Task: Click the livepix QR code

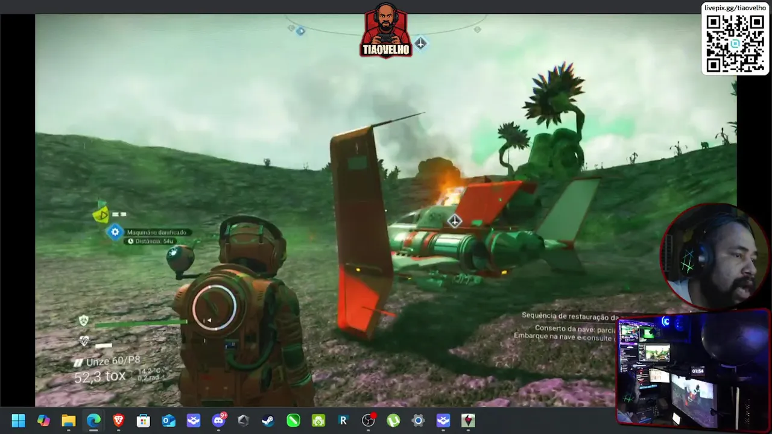Action: click(735, 43)
